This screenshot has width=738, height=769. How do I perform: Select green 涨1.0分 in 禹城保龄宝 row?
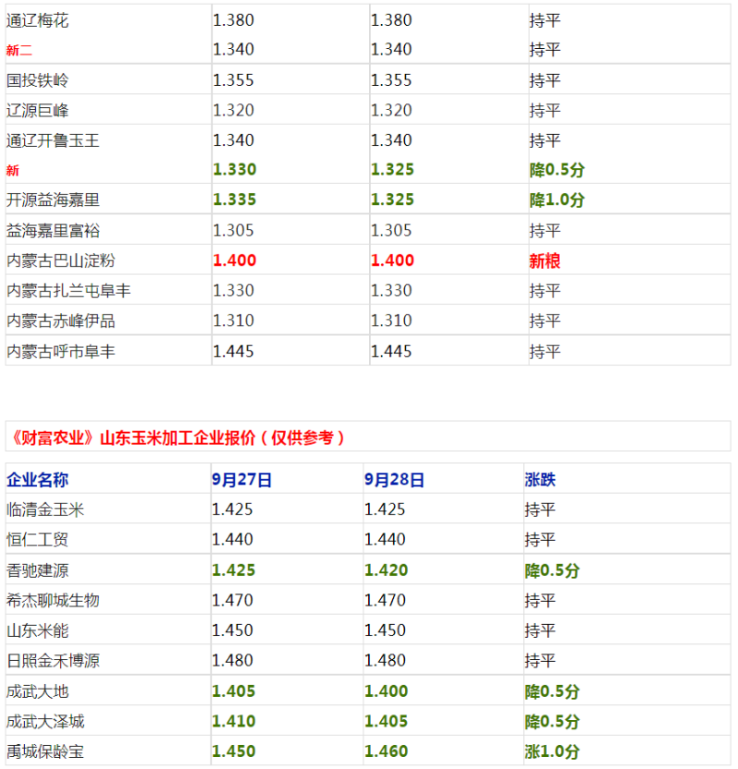(x=552, y=751)
